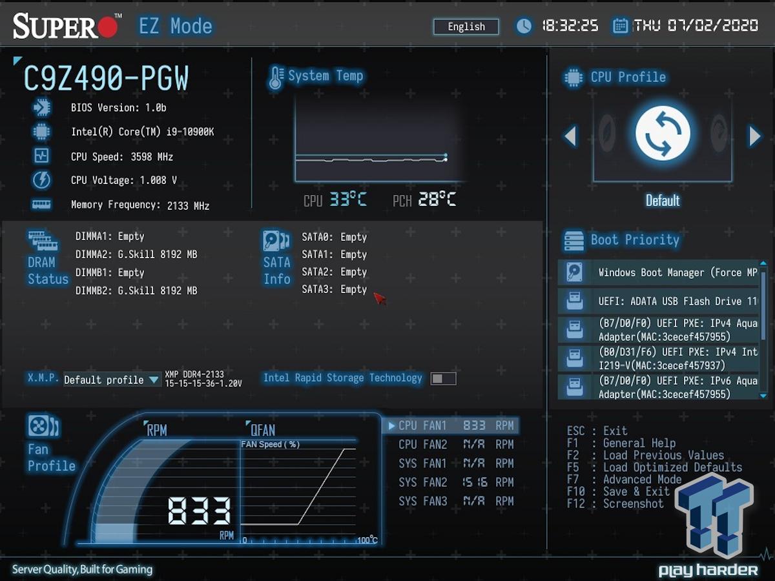
Task: Click the CPU Voltage: 1.008 V value
Action: click(124, 181)
